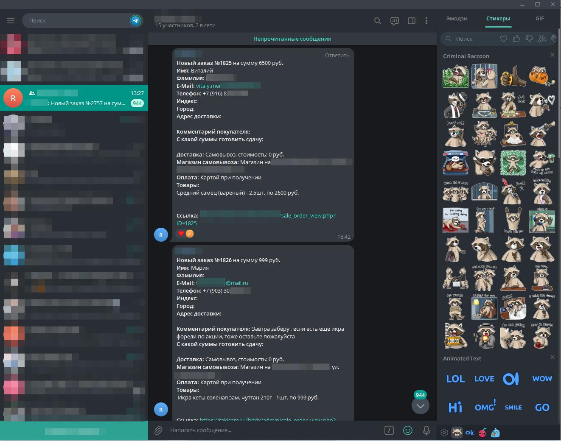The width and height of the screenshot is (561, 441).
Task: Click the 944 unread badge in chat list
Action: pos(137,103)
